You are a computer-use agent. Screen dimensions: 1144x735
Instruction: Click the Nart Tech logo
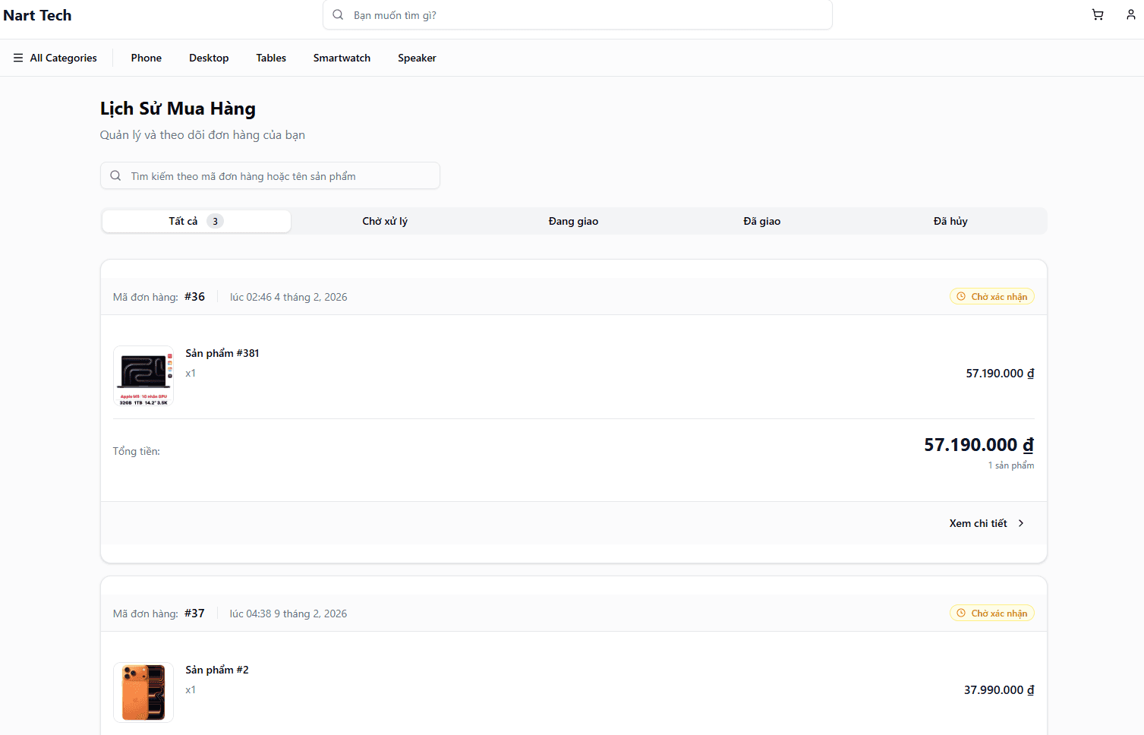[37, 15]
